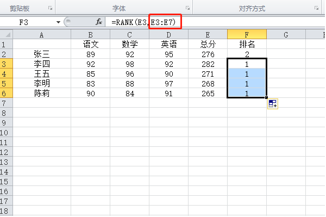Click 张三's 英语 score 95

coord(168,54)
